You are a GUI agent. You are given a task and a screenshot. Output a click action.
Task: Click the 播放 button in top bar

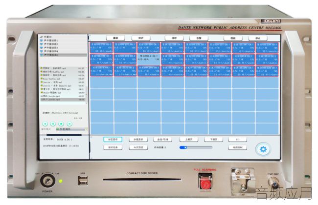(115, 38)
